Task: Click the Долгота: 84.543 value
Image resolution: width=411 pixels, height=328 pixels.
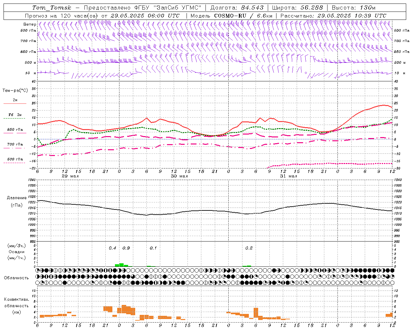Action: pos(237,8)
